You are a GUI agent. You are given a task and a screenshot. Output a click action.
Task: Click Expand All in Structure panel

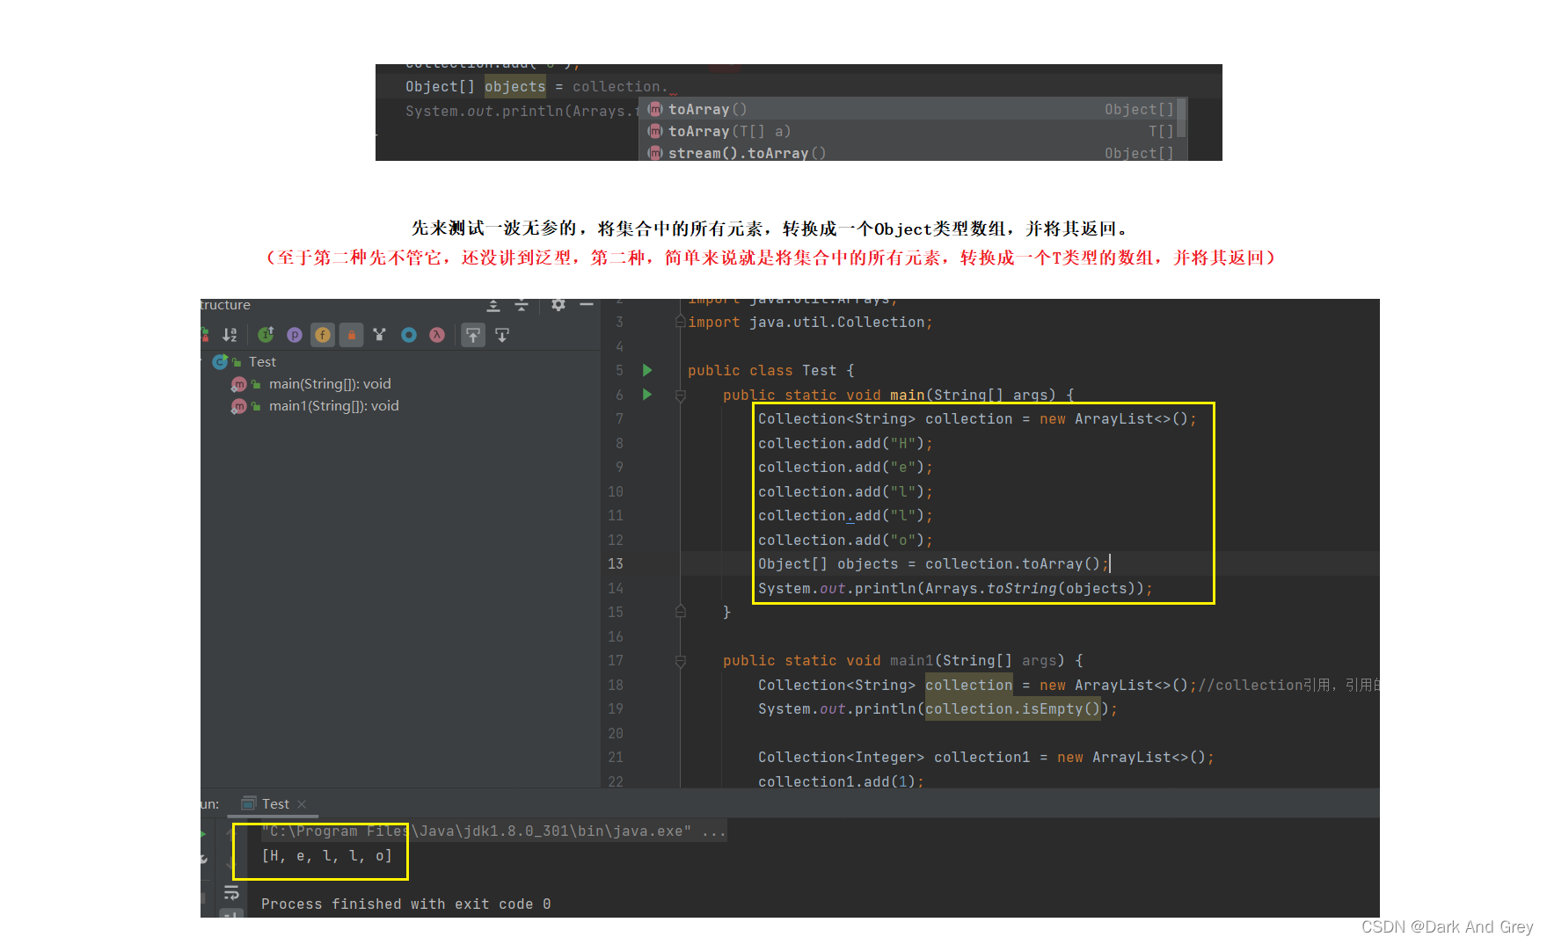493,306
